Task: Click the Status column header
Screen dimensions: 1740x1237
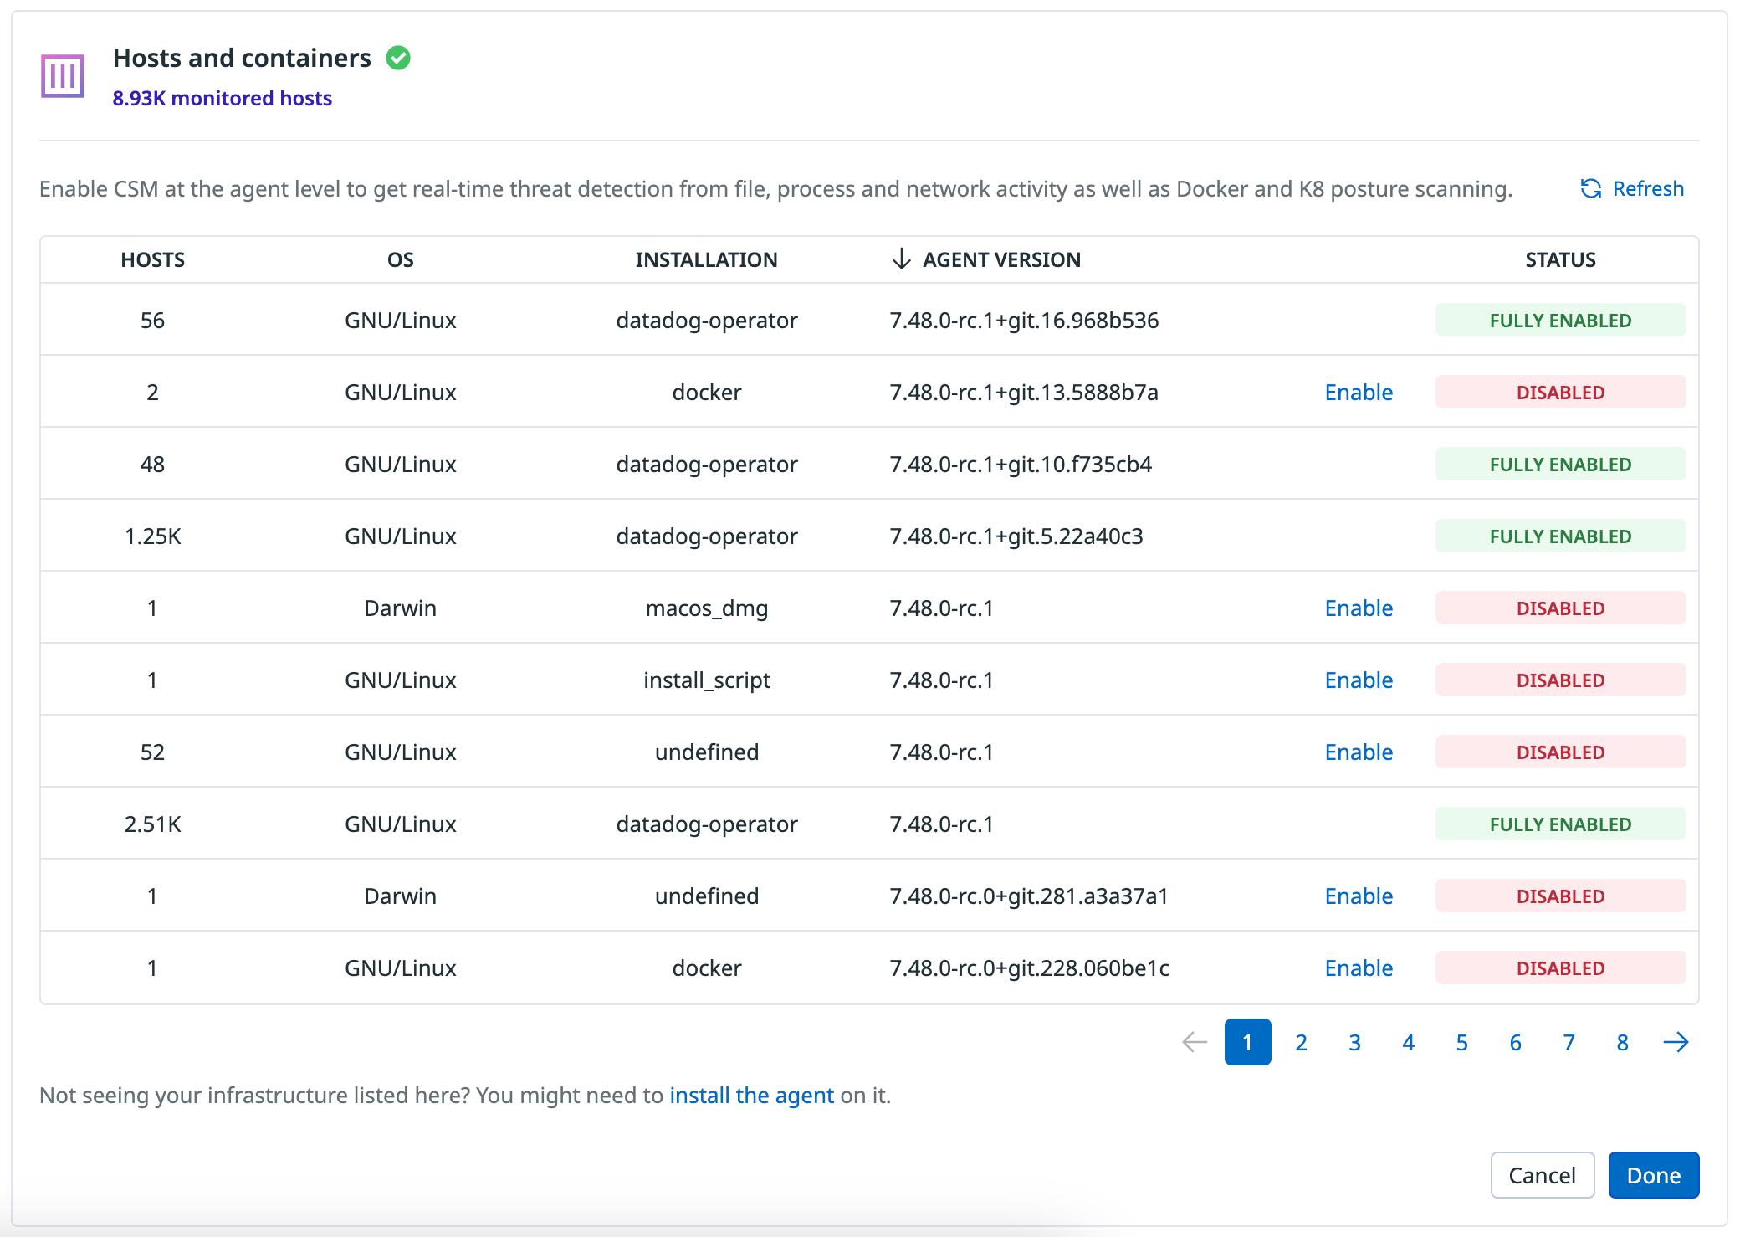Action: (x=1560, y=259)
